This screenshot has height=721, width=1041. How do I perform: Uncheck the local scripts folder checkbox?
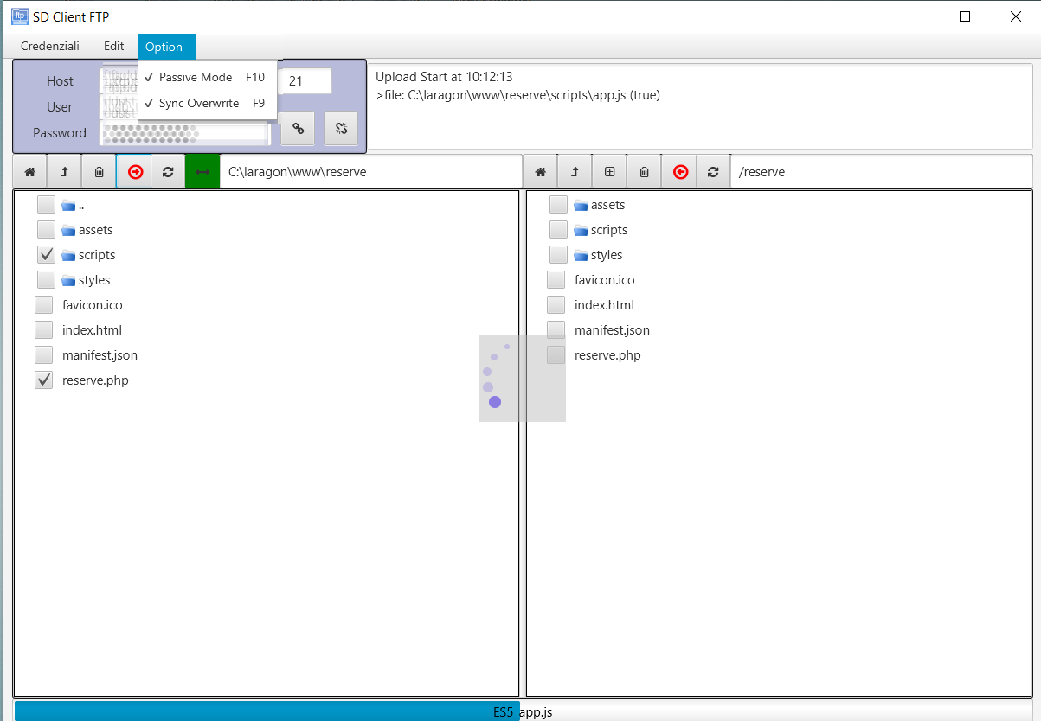click(46, 255)
